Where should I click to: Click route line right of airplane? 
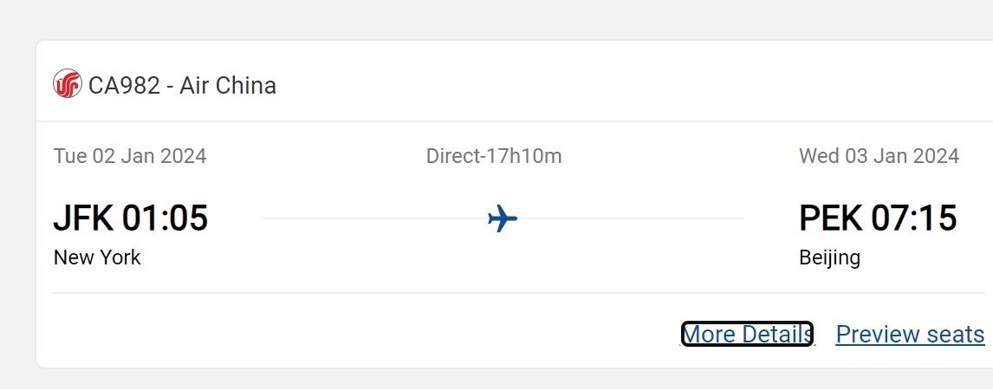pos(633,218)
